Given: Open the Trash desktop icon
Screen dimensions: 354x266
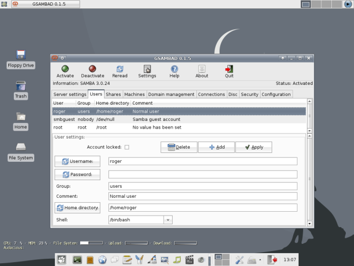Looking at the screenshot, I should tap(21, 86).
